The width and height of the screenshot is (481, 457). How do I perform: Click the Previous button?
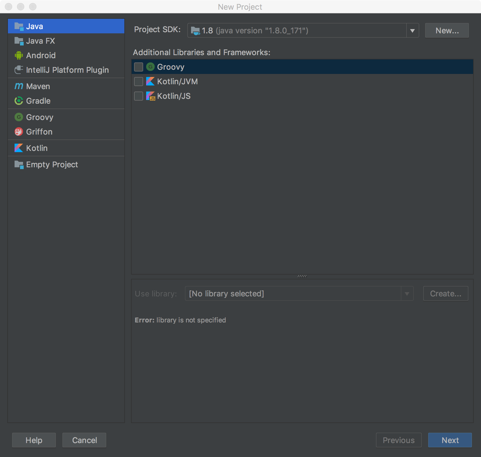click(x=399, y=440)
